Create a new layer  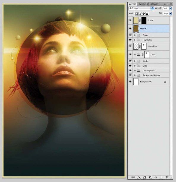161,177
